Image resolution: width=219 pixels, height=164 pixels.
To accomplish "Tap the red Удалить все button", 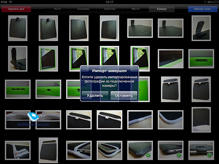I will point(16,9).
